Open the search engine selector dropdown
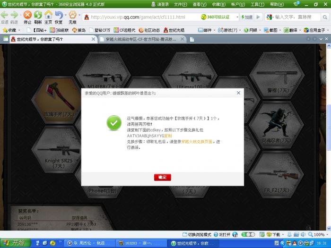This screenshot has height=248, width=331. click(270, 17)
